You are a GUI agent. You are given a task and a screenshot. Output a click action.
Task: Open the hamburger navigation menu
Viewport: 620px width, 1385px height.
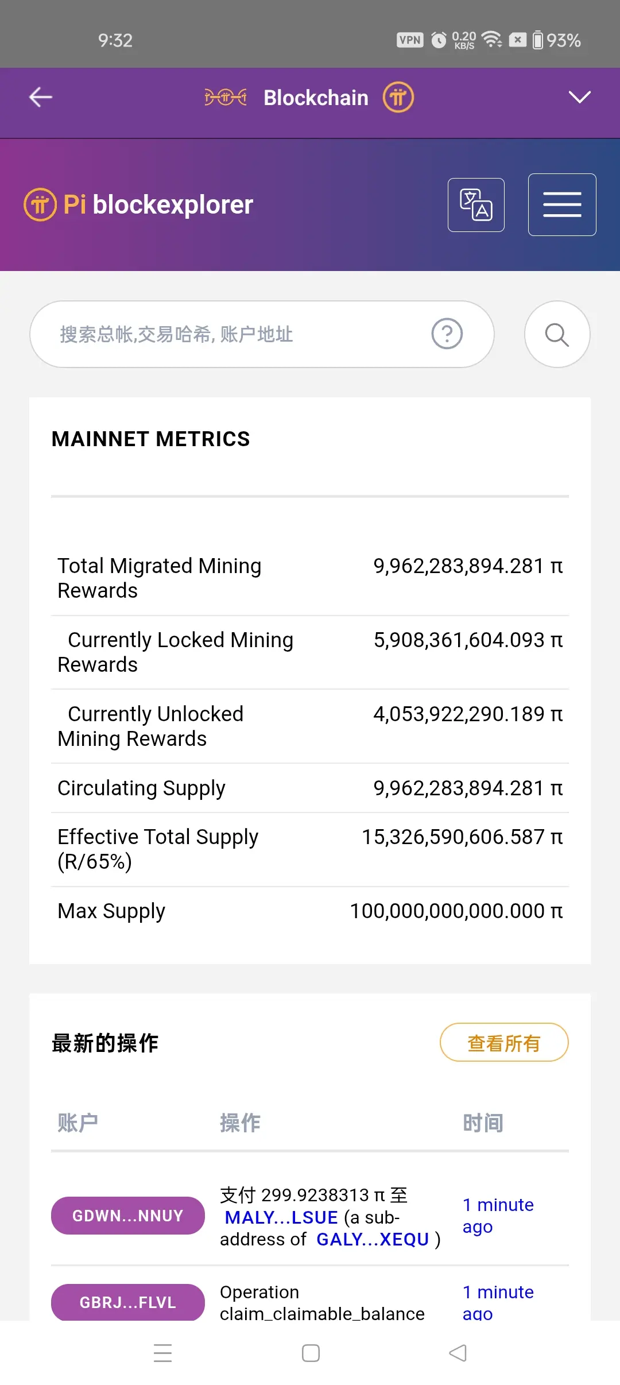562,205
